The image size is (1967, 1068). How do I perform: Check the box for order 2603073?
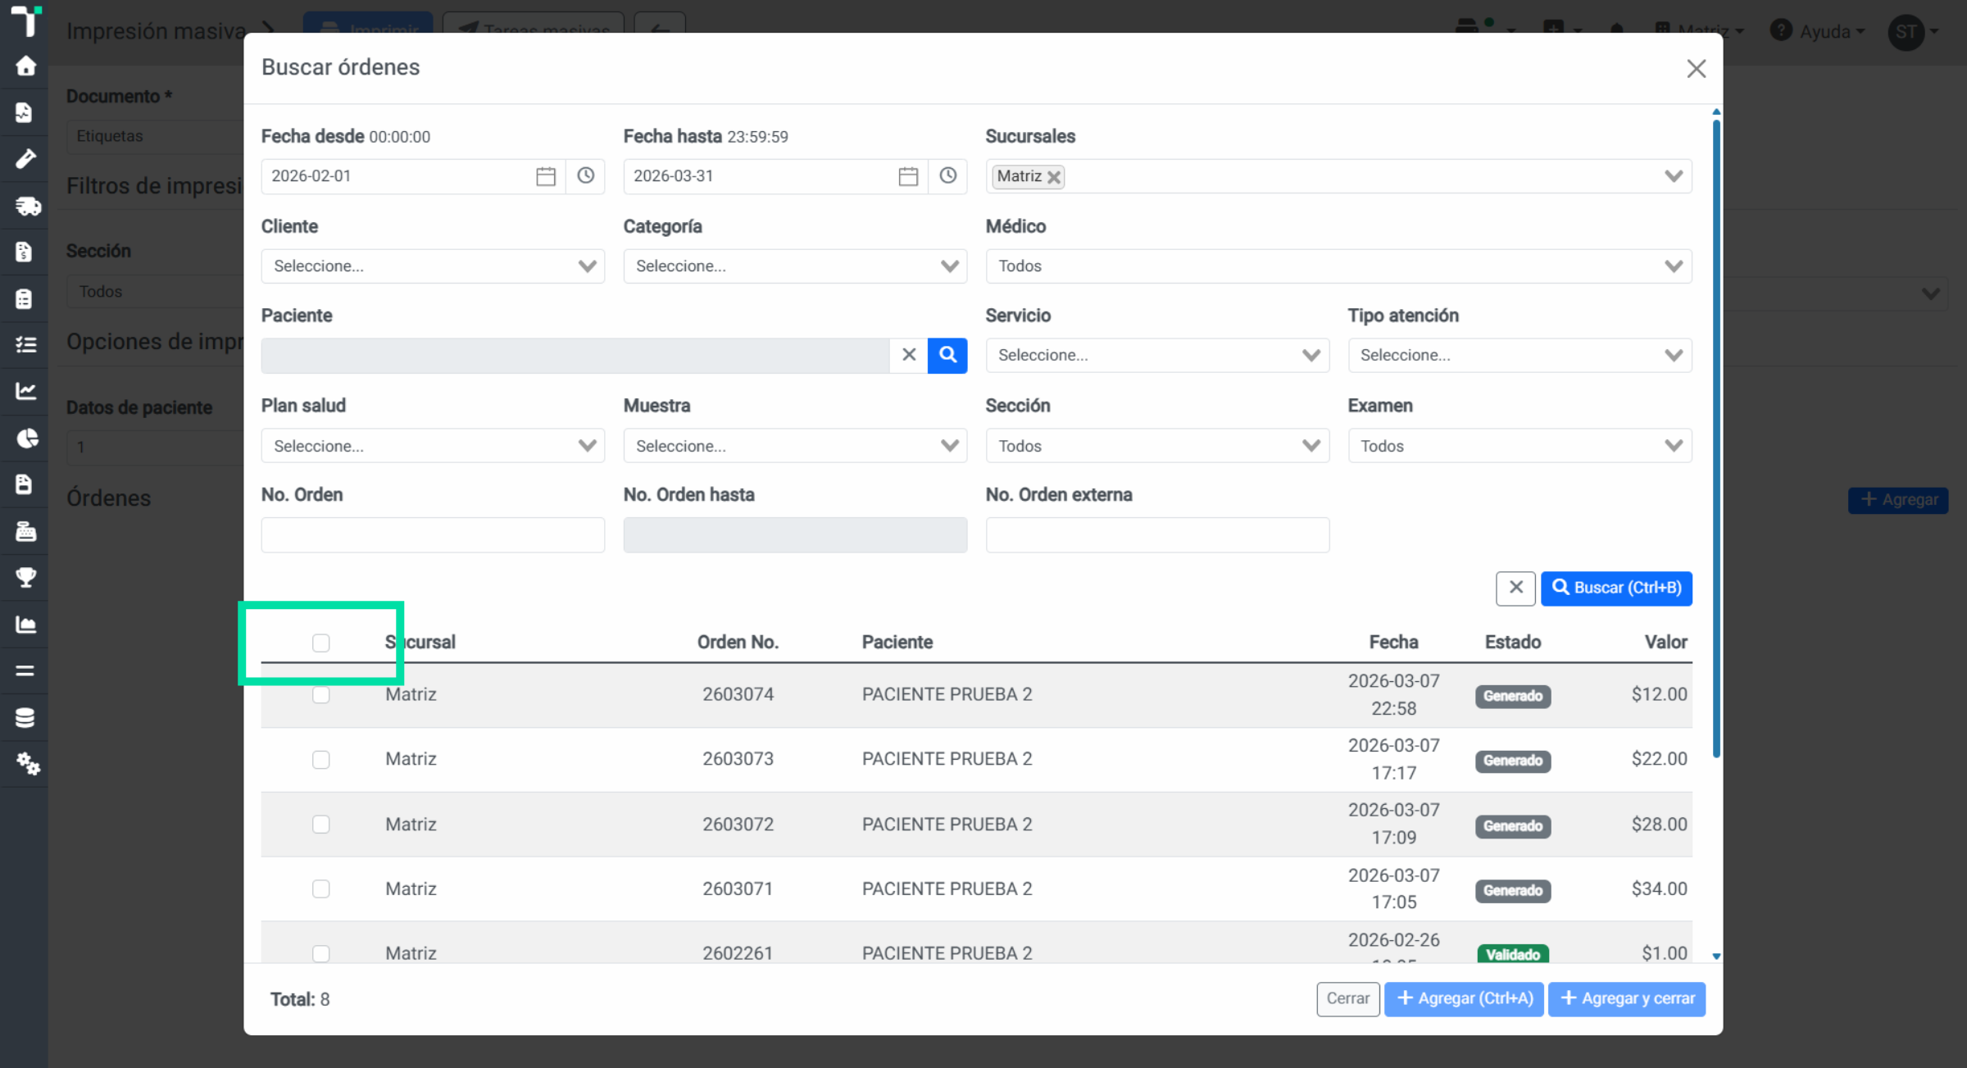pos(320,760)
